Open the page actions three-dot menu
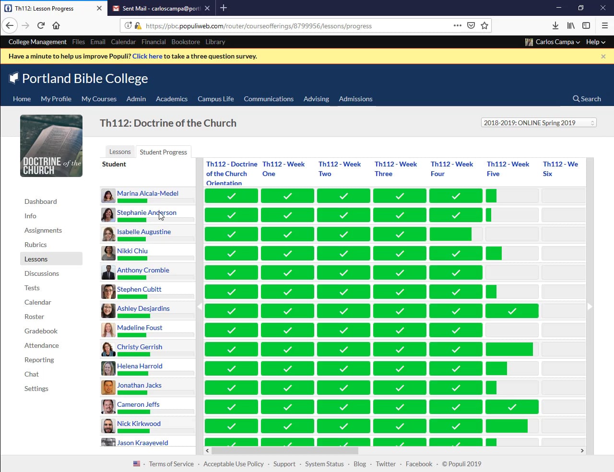614x472 pixels. click(x=458, y=25)
